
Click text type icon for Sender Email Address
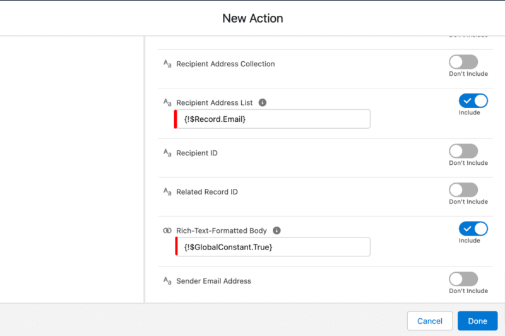click(167, 281)
